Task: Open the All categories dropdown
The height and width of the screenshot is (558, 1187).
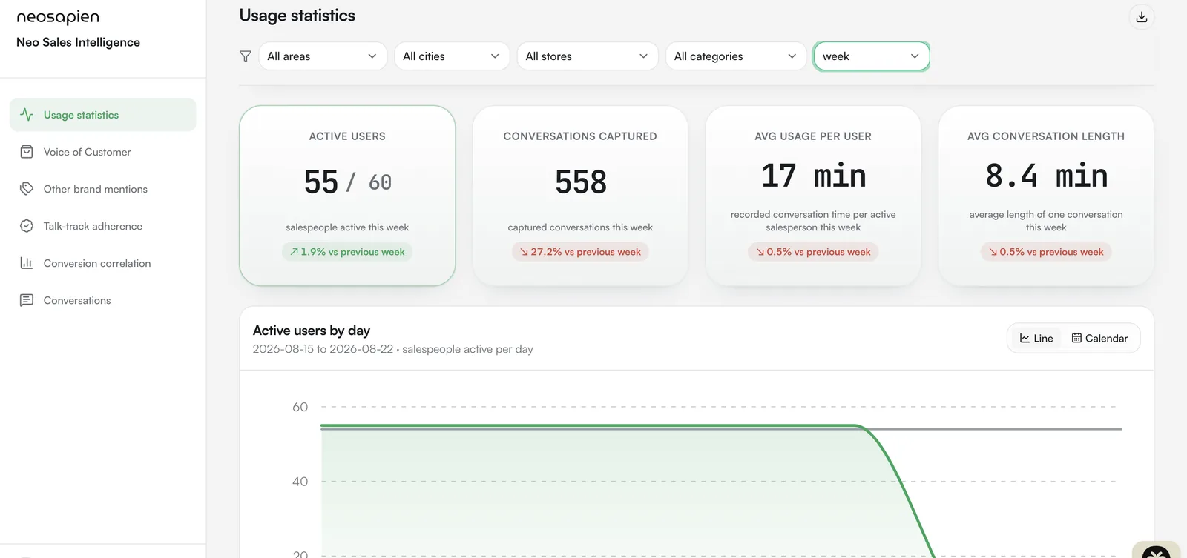Action: tap(736, 56)
